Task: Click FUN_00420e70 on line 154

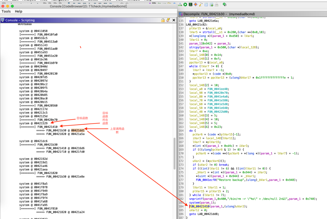Action: 218,93
